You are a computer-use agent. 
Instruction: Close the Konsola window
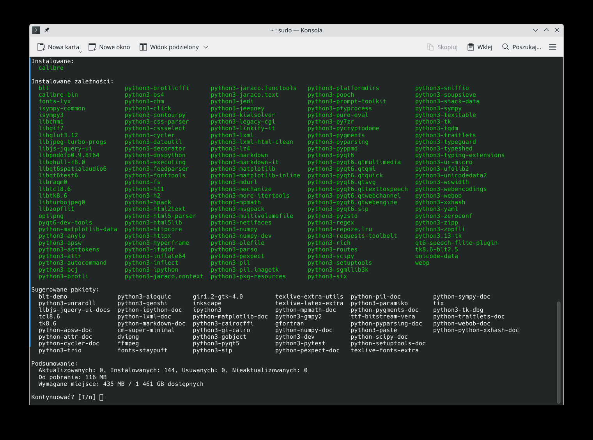557,30
